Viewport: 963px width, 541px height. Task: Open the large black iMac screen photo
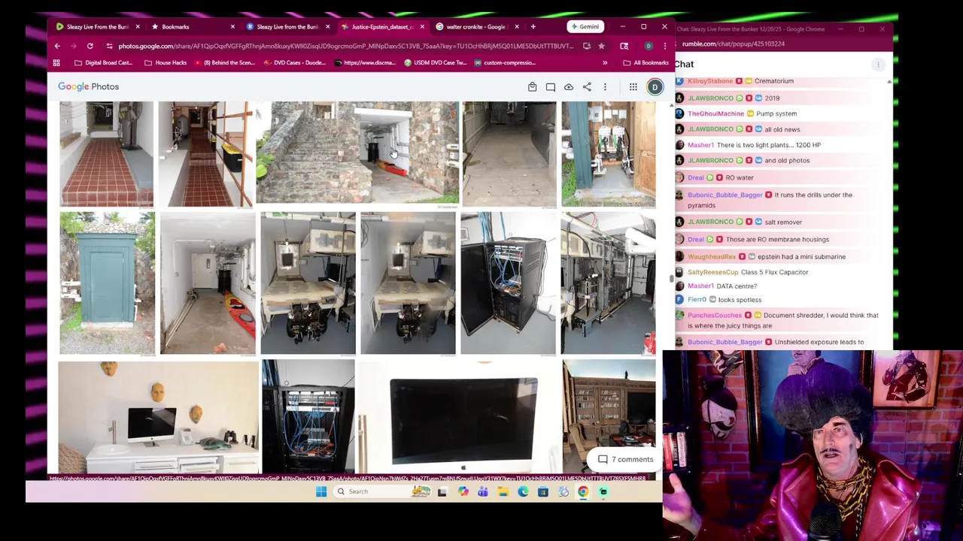[x=458, y=418]
